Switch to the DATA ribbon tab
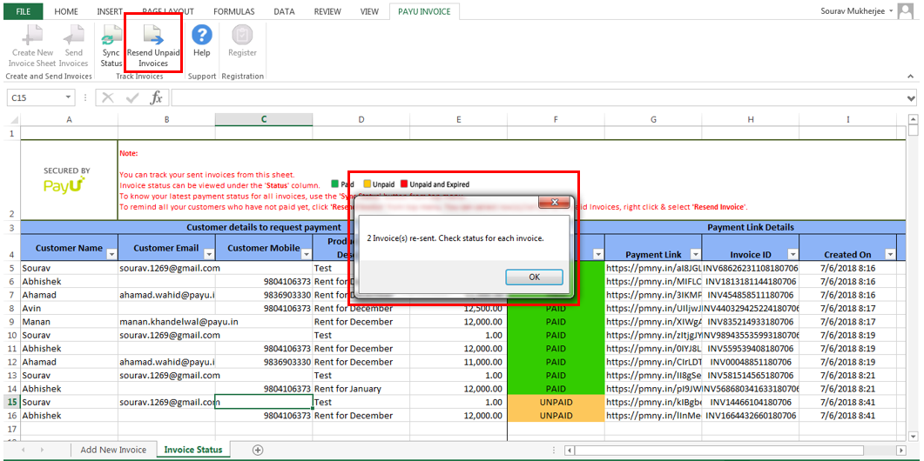Image resolution: width=924 pixels, height=461 pixels. click(x=285, y=11)
